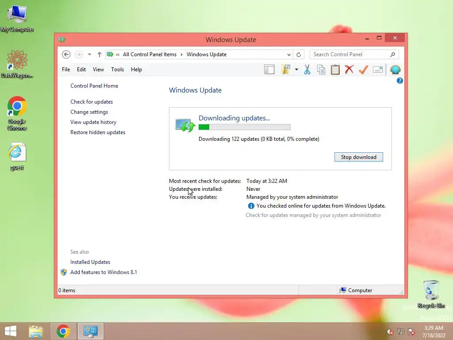Click the Downloading updates status icon
The width and height of the screenshot is (453, 340).
(185, 125)
